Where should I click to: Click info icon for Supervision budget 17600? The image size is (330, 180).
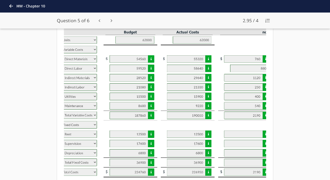(x=151, y=143)
